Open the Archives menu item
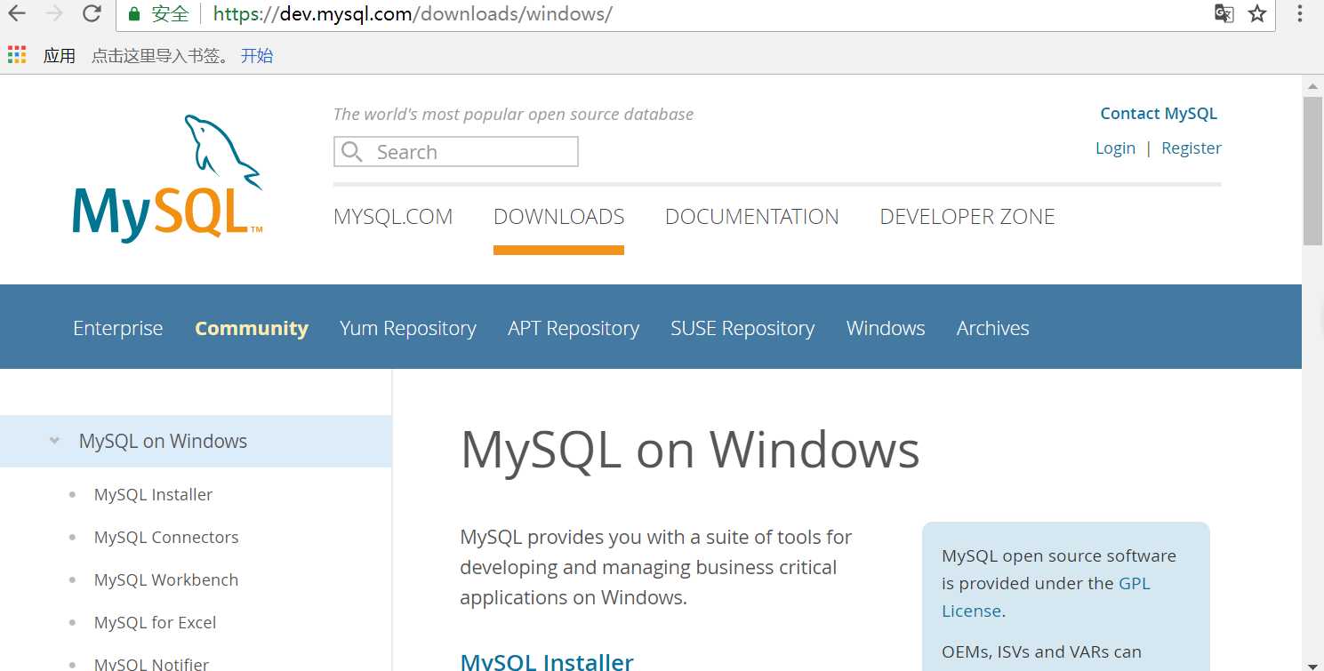This screenshot has width=1324, height=671. pyautogui.click(x=992, y=328)
